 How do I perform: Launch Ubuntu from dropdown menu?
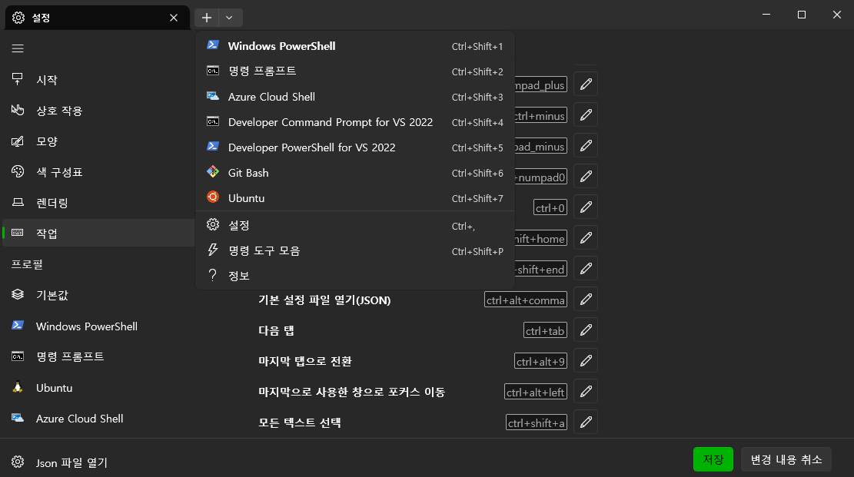click(x=355, y=198)
